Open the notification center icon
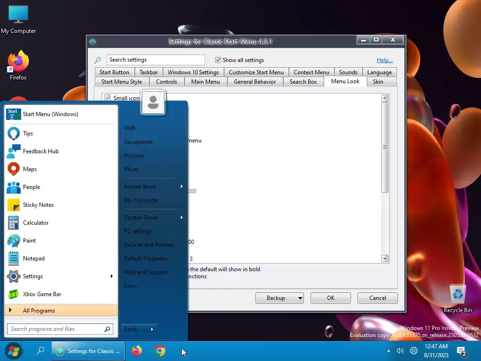The height and width of the screenshot is (361, 481). pyautogui.click(x=462, y=351)
